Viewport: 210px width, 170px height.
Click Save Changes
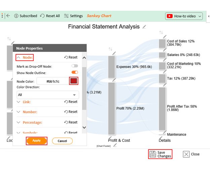(x=160, y=154)
